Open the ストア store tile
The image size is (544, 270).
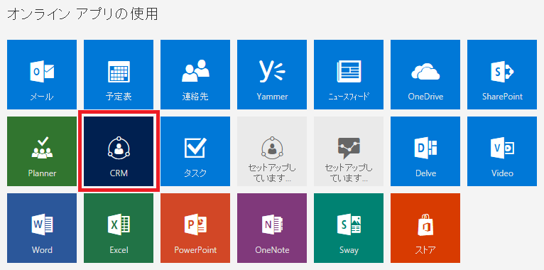tap(425, 228)
